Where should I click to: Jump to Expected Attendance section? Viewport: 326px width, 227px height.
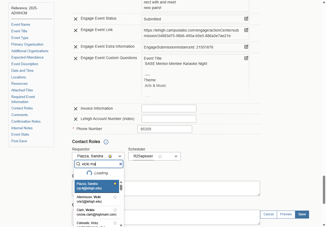point(28,57)
